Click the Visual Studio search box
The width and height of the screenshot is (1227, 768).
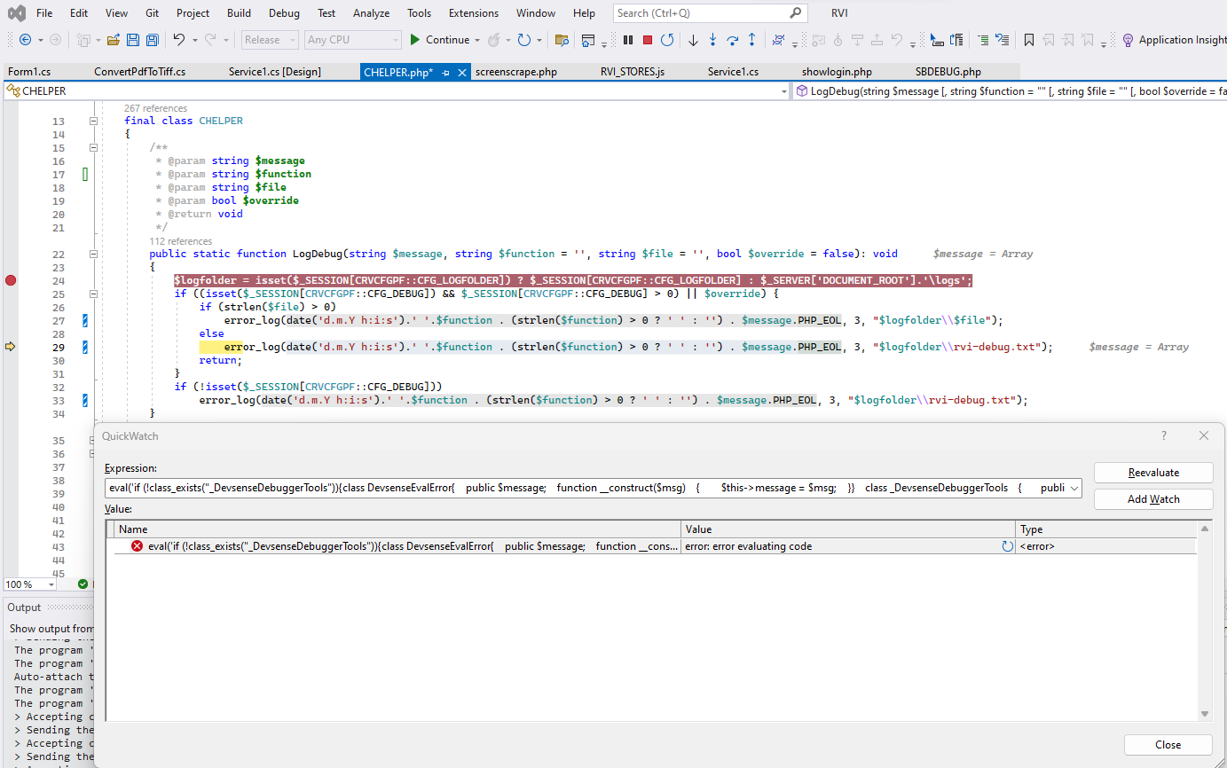coord(701,13)
